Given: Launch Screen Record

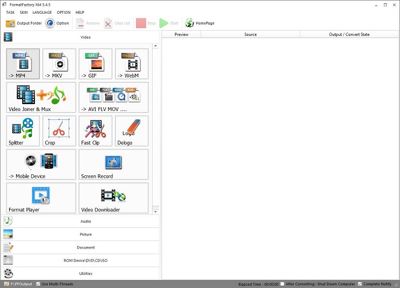Looking at the screenshot, I should pyautogui.click(x=114, y=164).
